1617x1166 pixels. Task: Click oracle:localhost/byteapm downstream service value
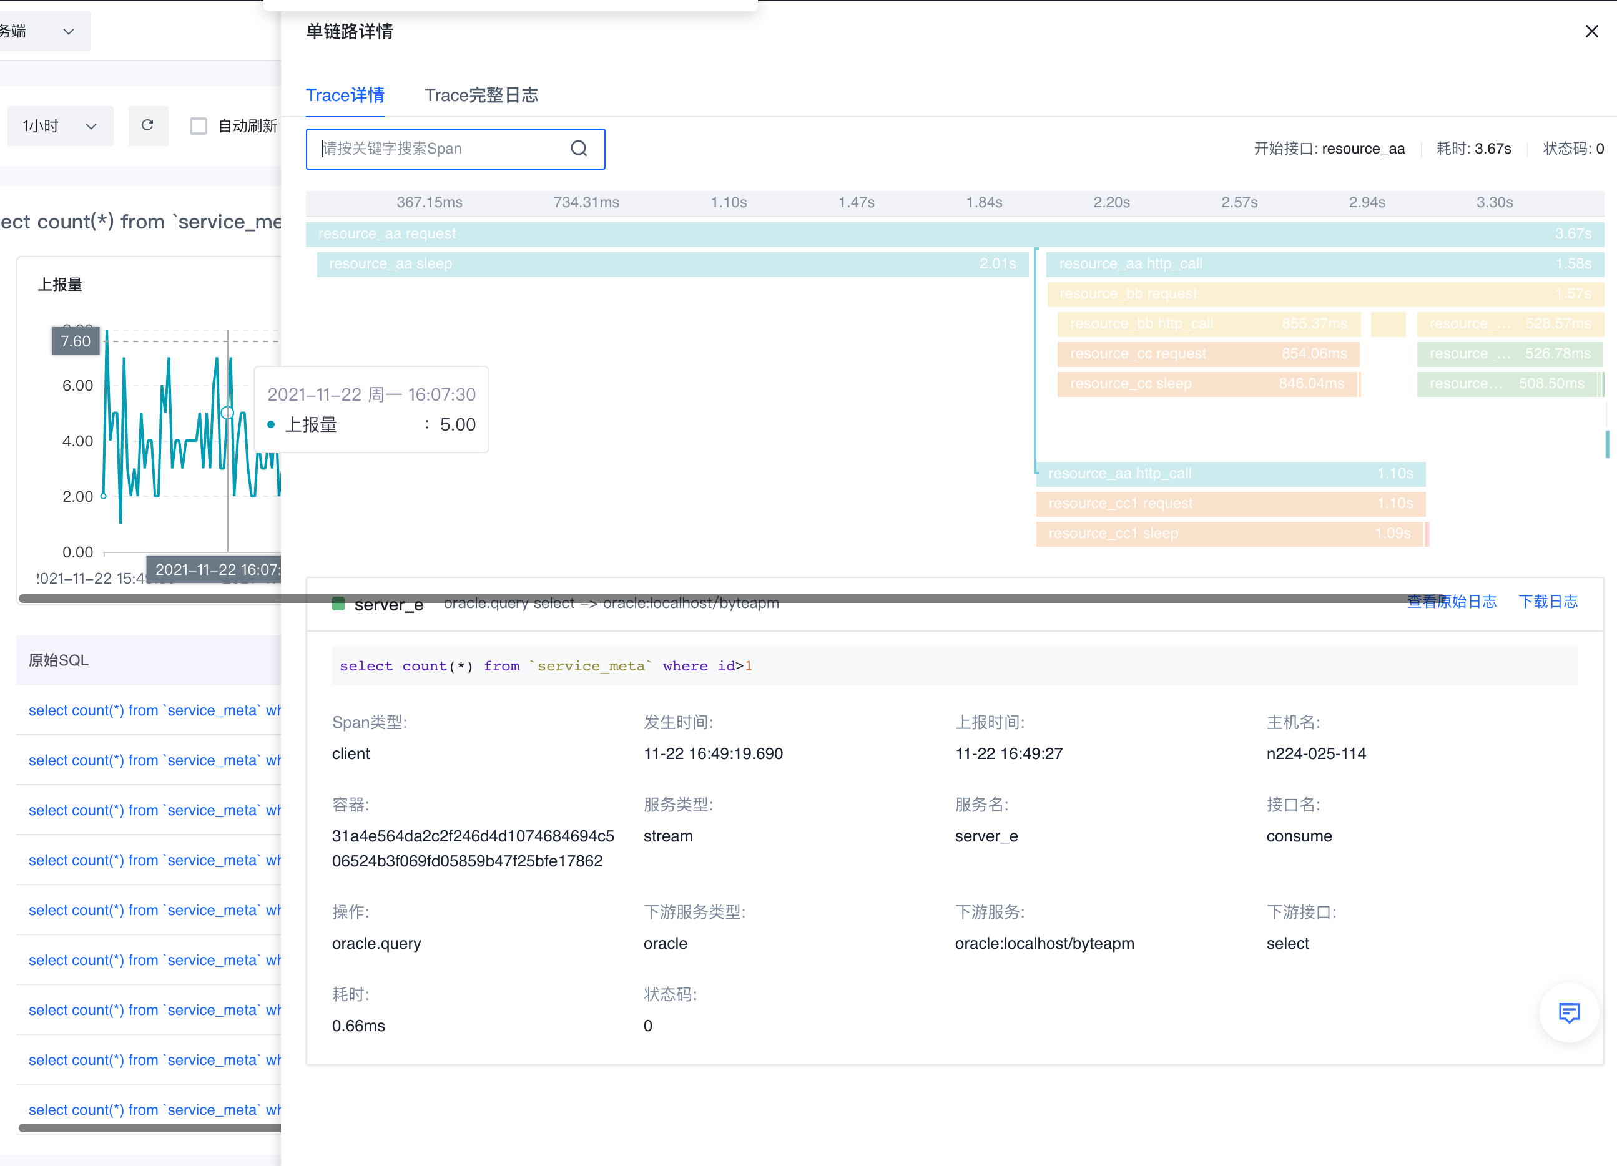pos(1044,943)
